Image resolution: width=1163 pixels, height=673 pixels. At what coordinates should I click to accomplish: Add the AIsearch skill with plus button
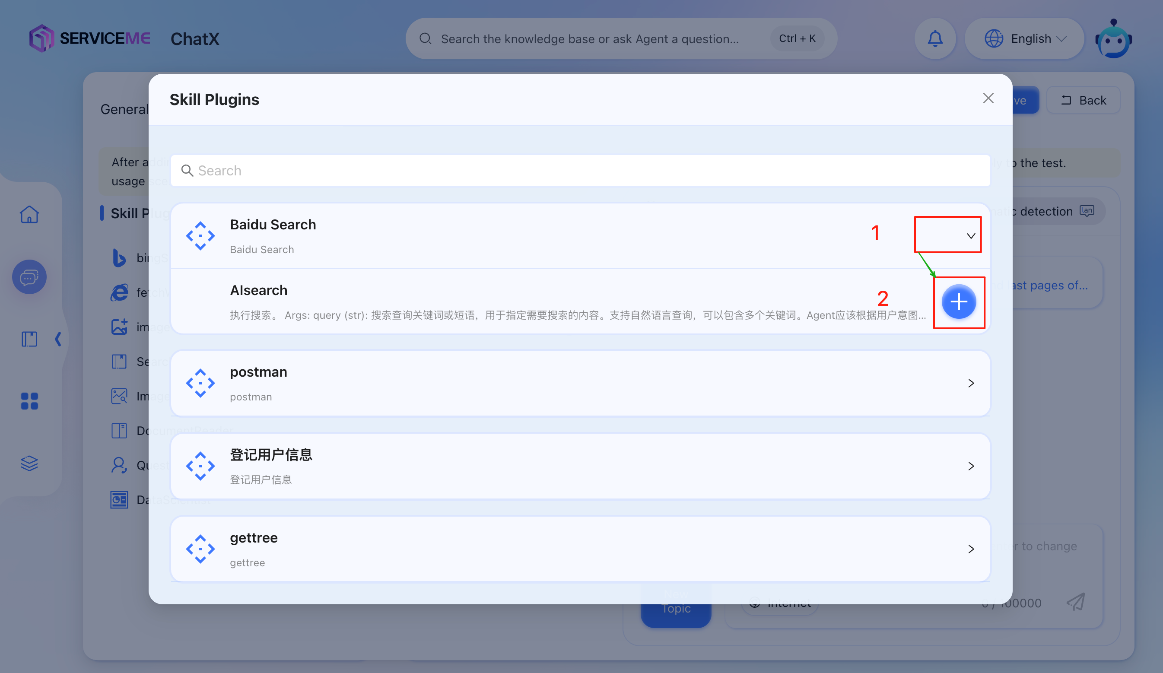pos(959,302)
